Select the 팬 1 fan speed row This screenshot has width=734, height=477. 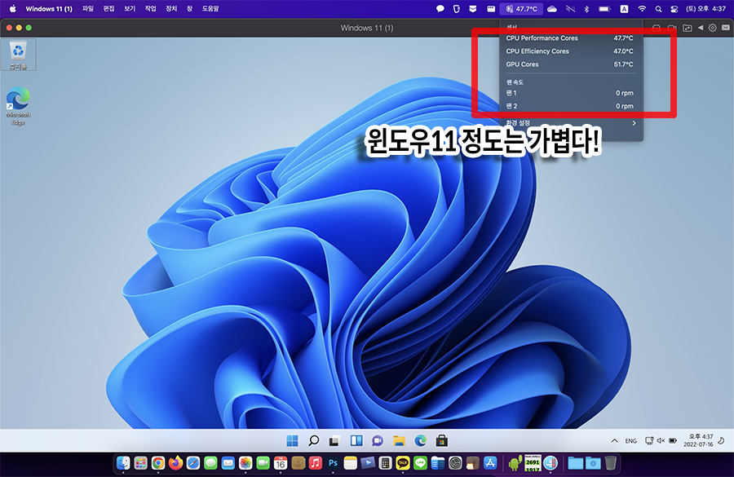570,93
